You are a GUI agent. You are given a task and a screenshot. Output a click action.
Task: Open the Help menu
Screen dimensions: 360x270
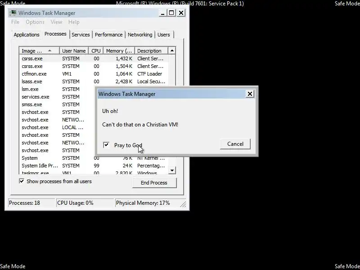click(x=74, y=22)
